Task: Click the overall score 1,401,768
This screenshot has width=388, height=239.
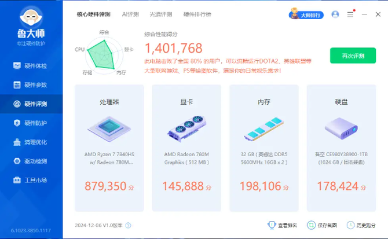Action: point(174,48)
